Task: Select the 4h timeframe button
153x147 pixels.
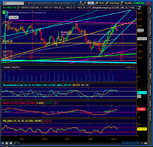Action: pyautogui.click(x=91, y=3)
